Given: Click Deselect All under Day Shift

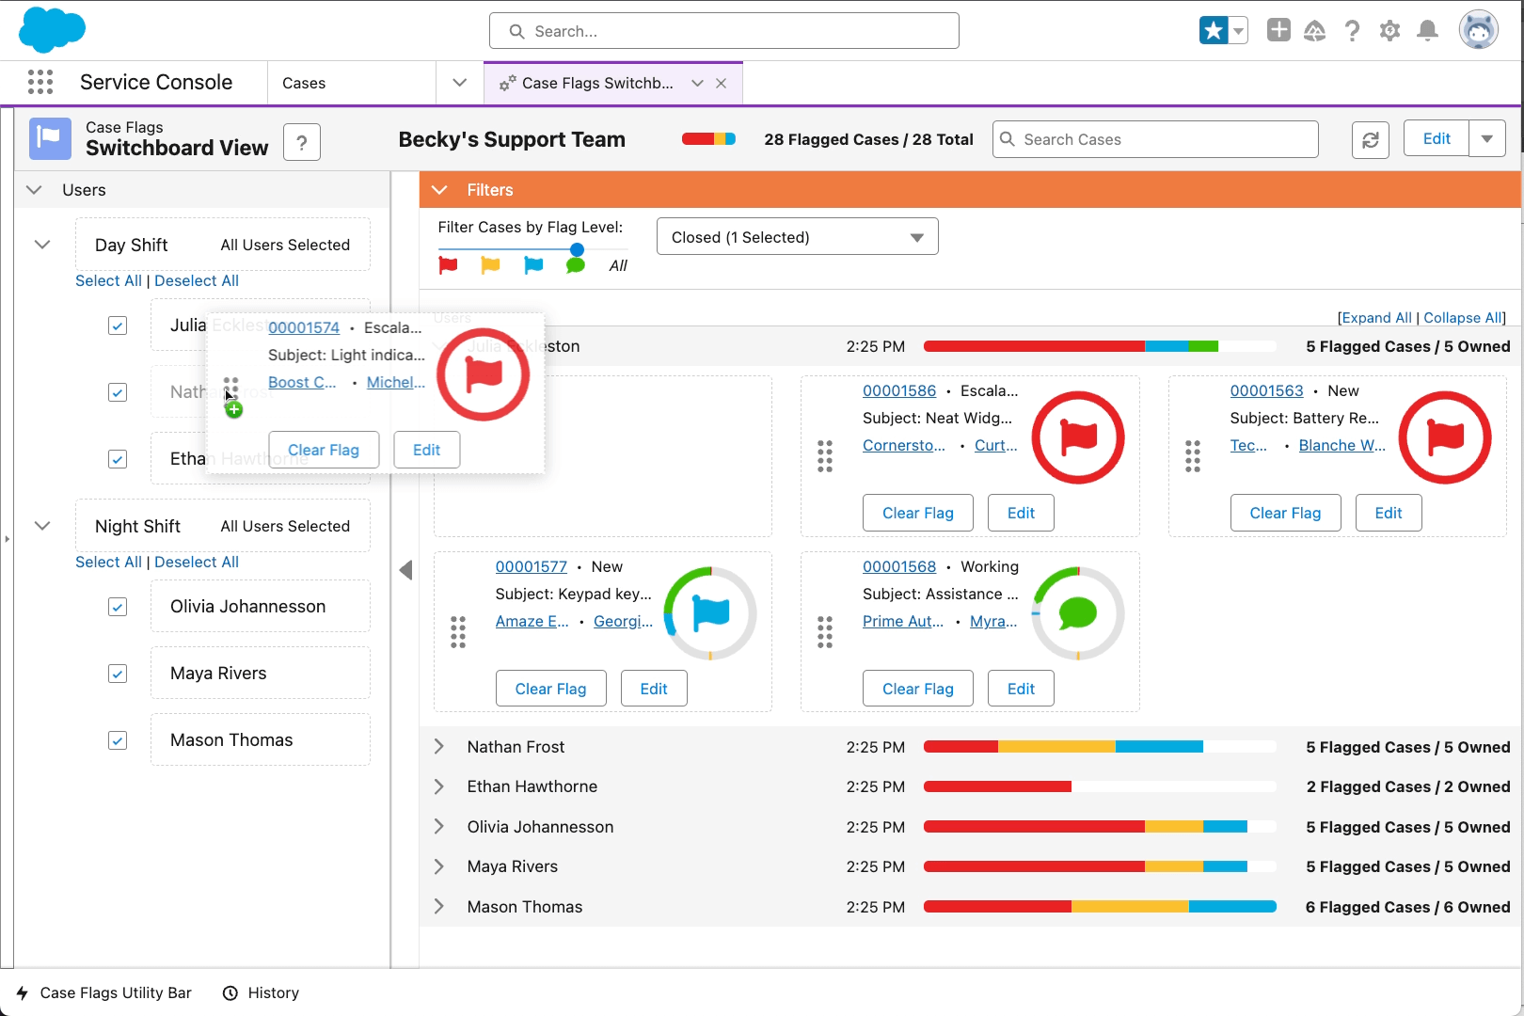Looking at the screenshot, I should (197, 280).
